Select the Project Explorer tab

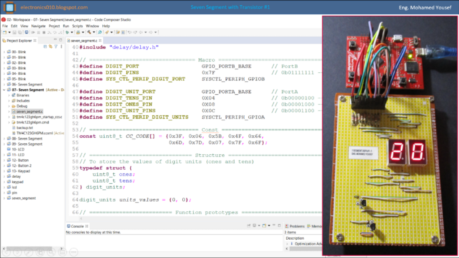19,40
